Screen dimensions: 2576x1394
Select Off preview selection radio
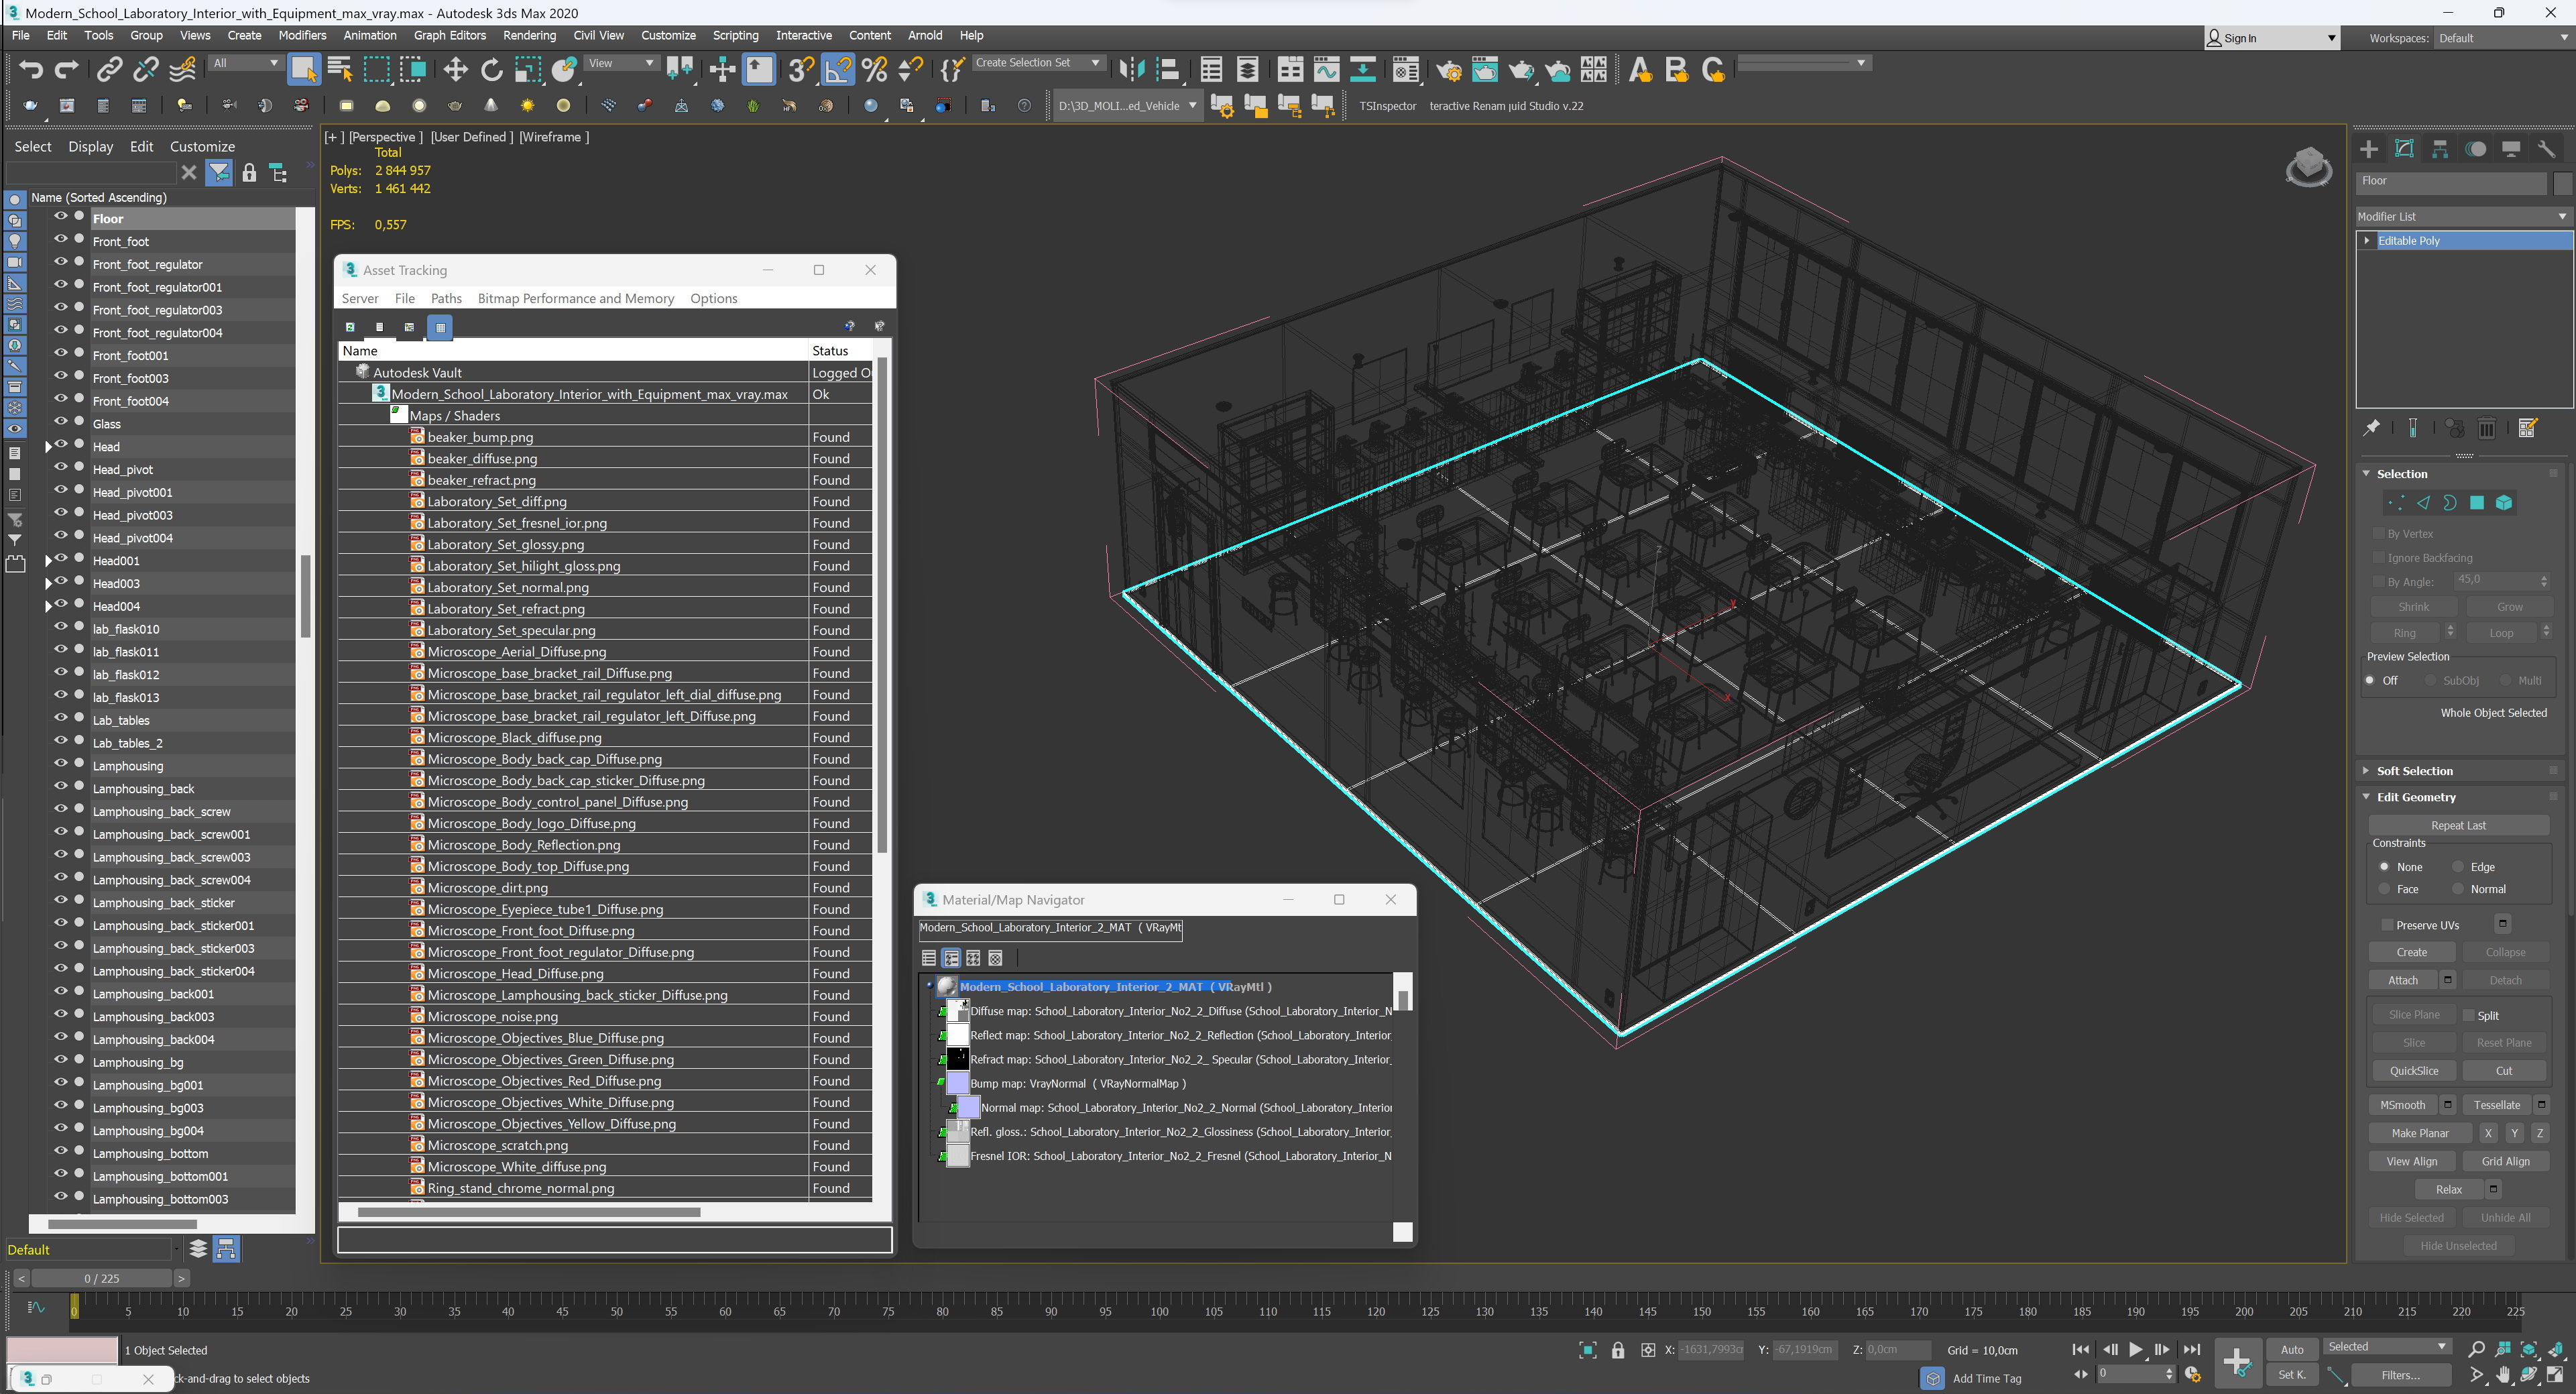coord(2369,680)
